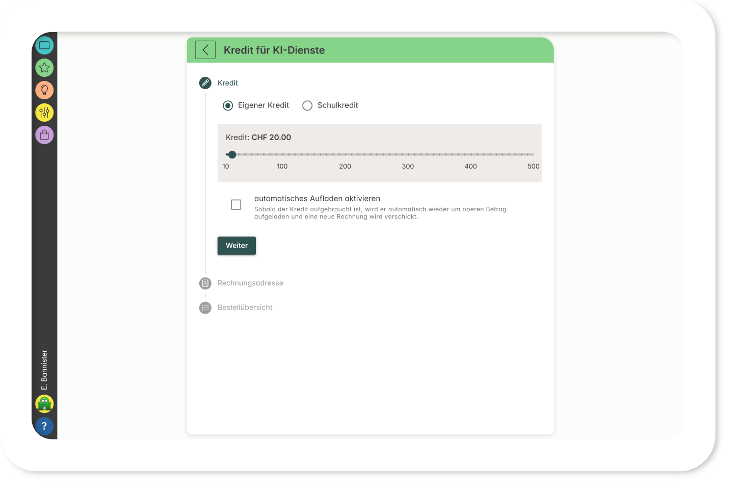
Task: Click the credit slider handle
Action: point(232,154)
